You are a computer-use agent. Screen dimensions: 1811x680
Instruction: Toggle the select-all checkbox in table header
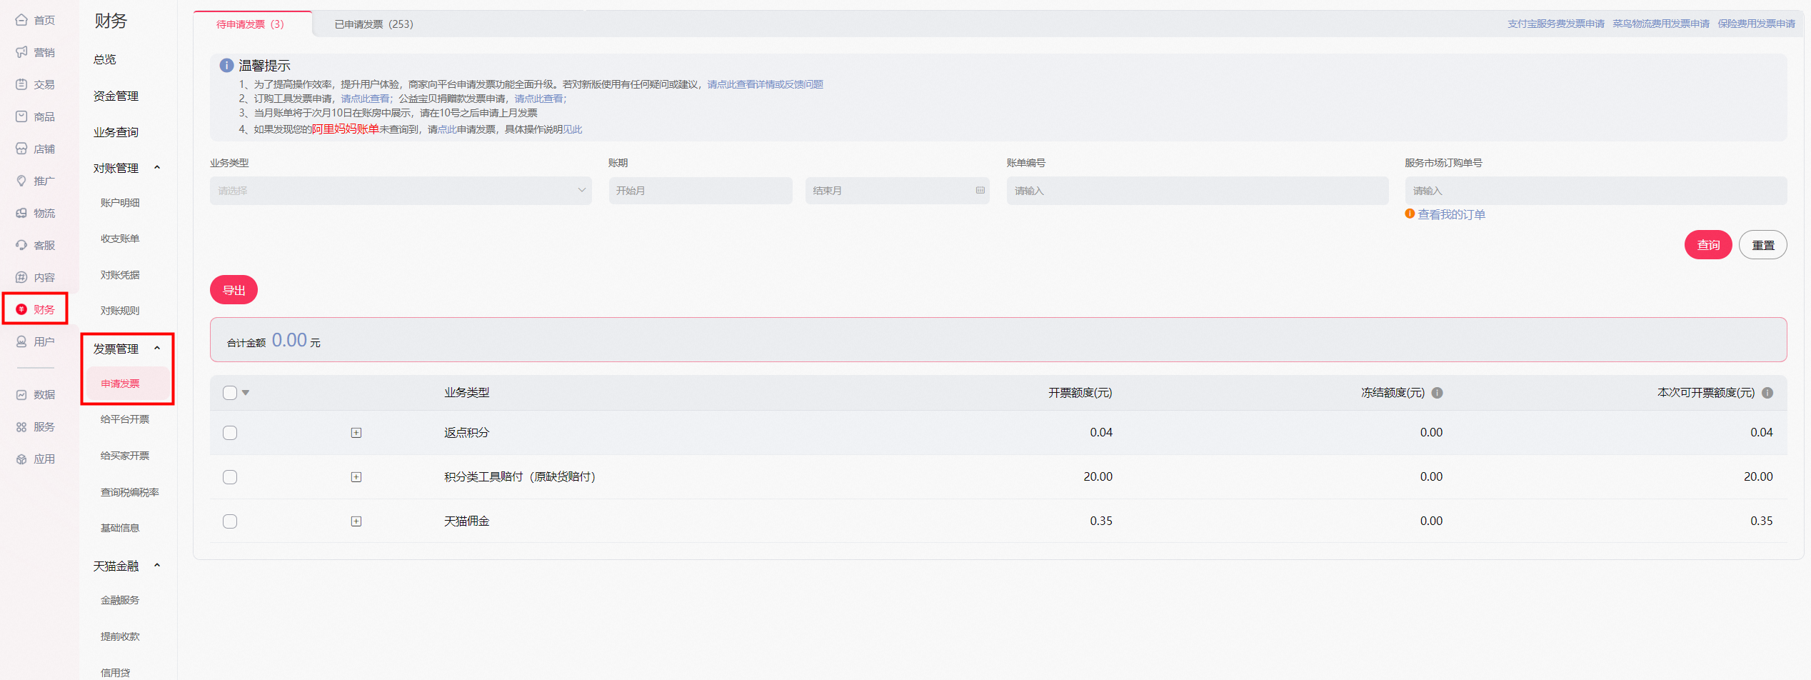[230, 393]
